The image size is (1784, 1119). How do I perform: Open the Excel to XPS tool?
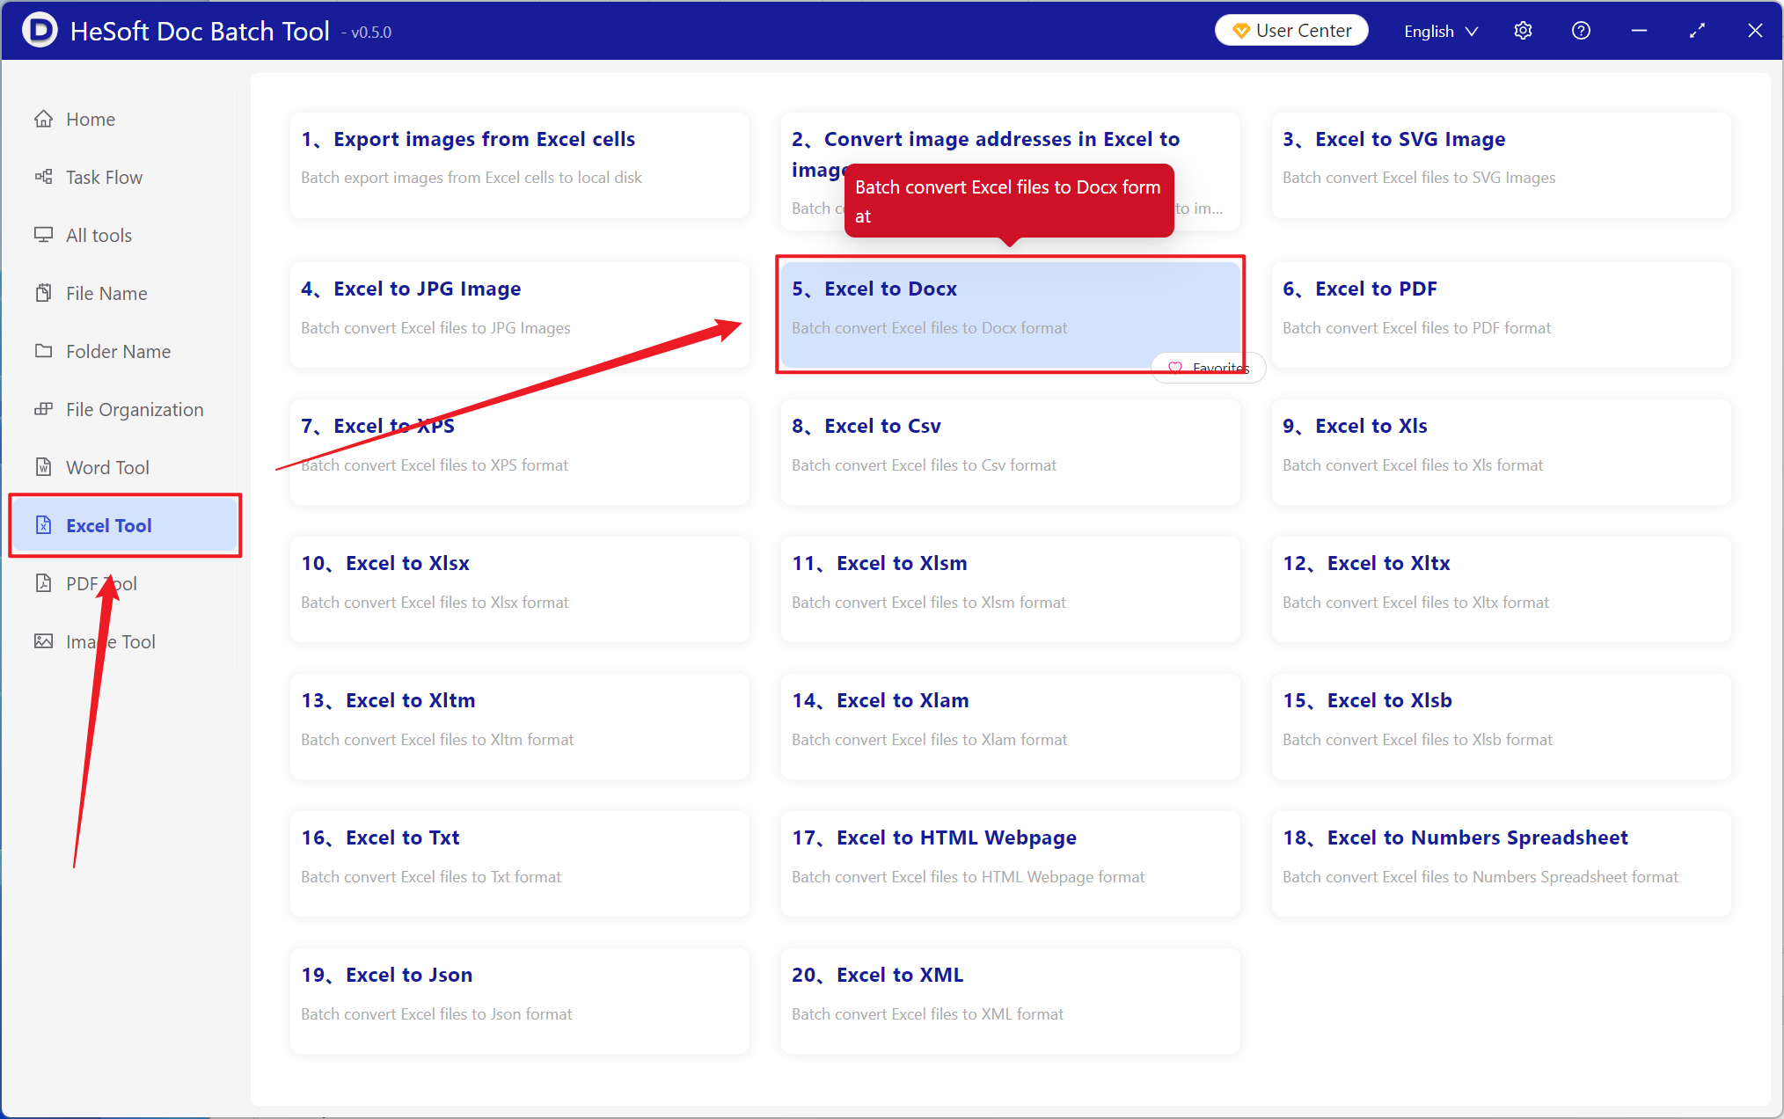pos(519,452)
